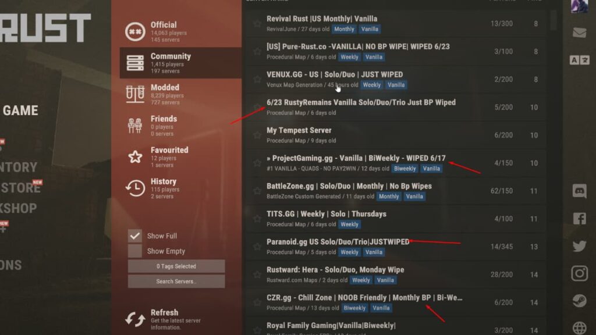Click the Friends servers icon
The width and height of the screenshot is (596, 335).
(135, 125)
